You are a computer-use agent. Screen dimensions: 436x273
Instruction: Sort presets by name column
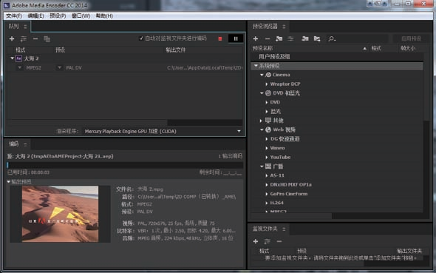coord(262,48)
